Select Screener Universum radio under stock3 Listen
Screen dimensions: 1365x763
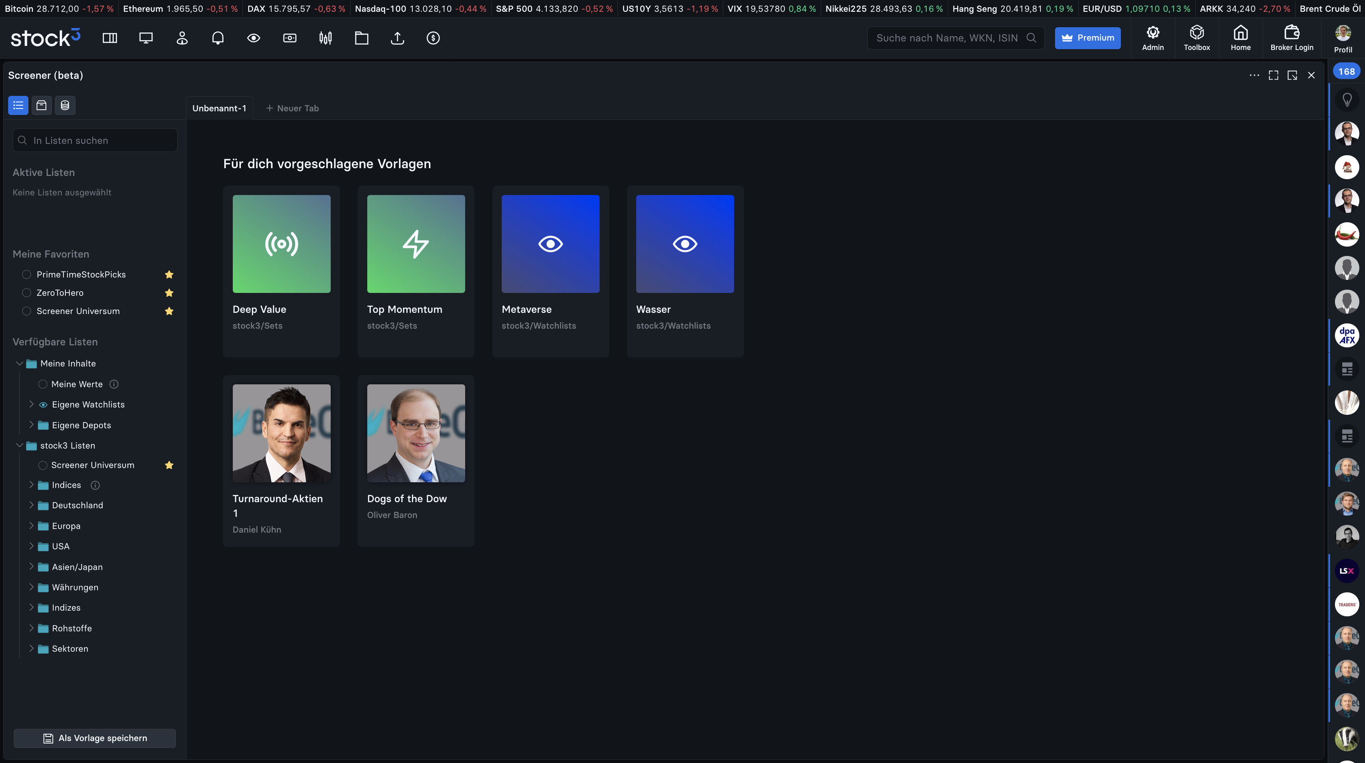[x=43, y=465]
